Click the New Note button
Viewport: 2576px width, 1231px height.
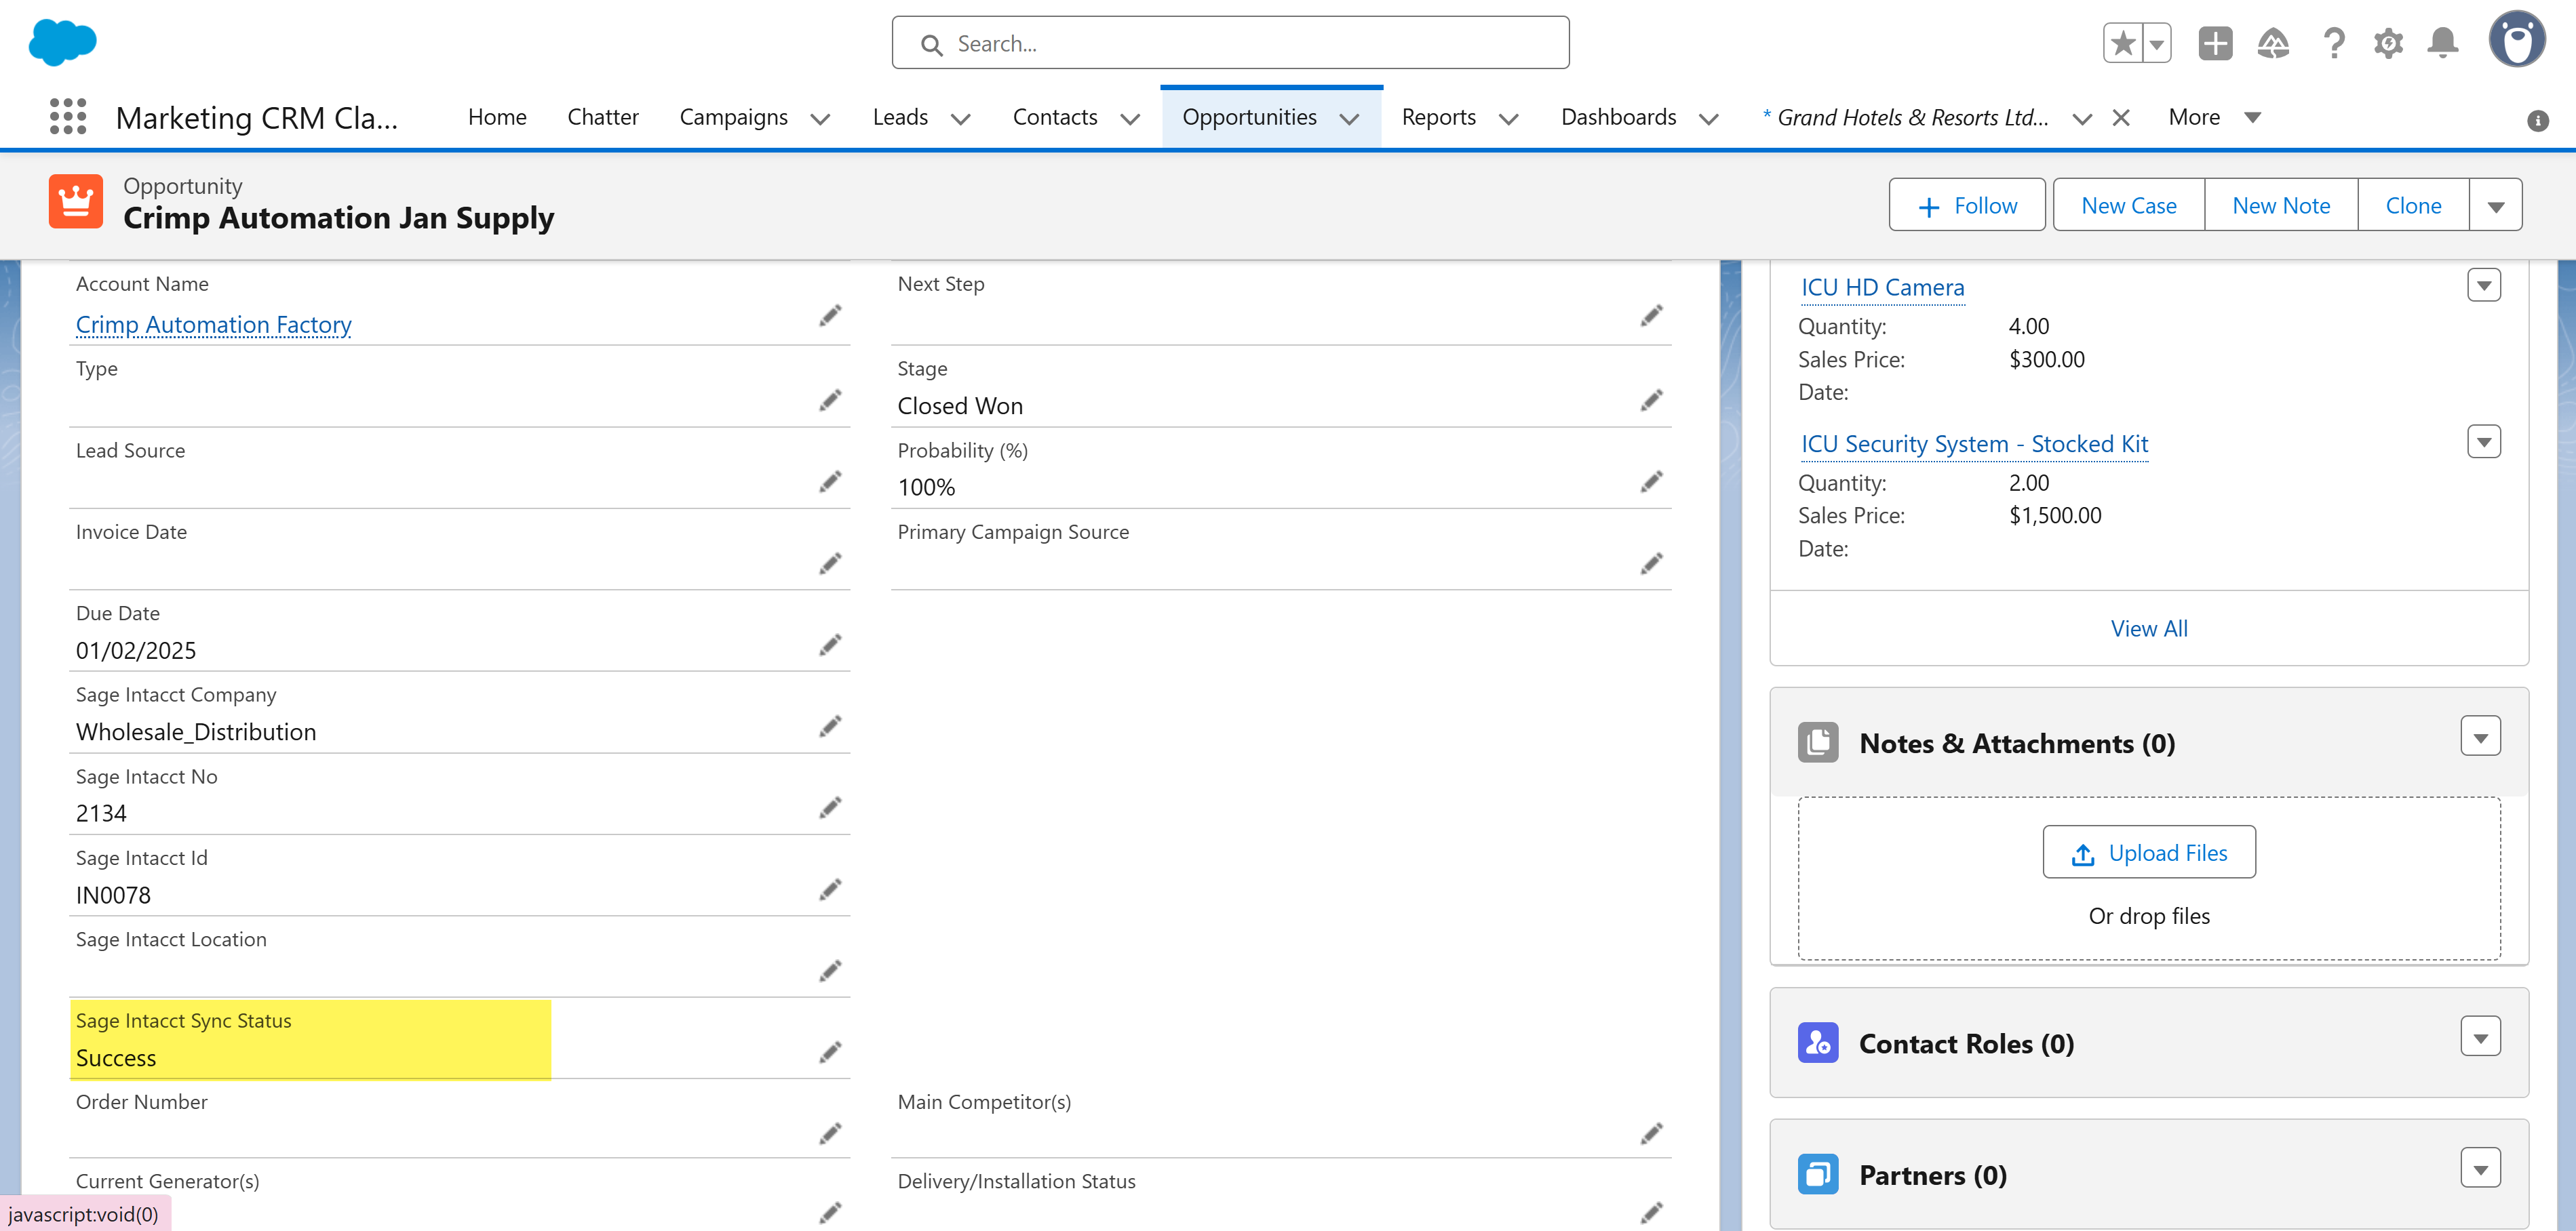tap(2281, 205)
